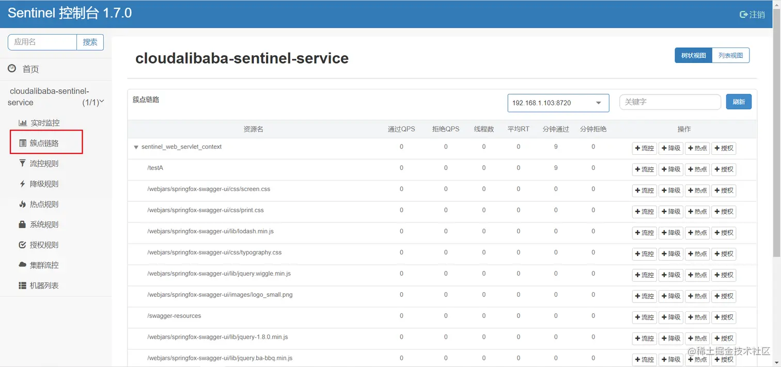Click the grid icon for 机器列表
This screenshot has height=367, width=781.
pyautogui.click(x=22, y=285)
